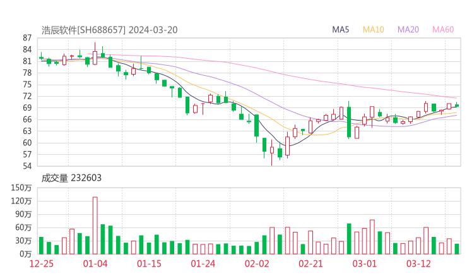
Task: Click the 30万 volume axis label
Action: tap(23, 241)
